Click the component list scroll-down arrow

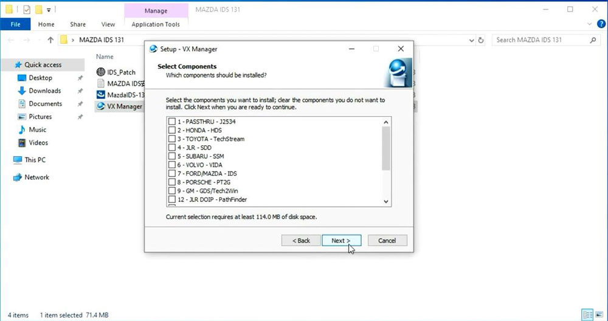click(x=386, y=201)
